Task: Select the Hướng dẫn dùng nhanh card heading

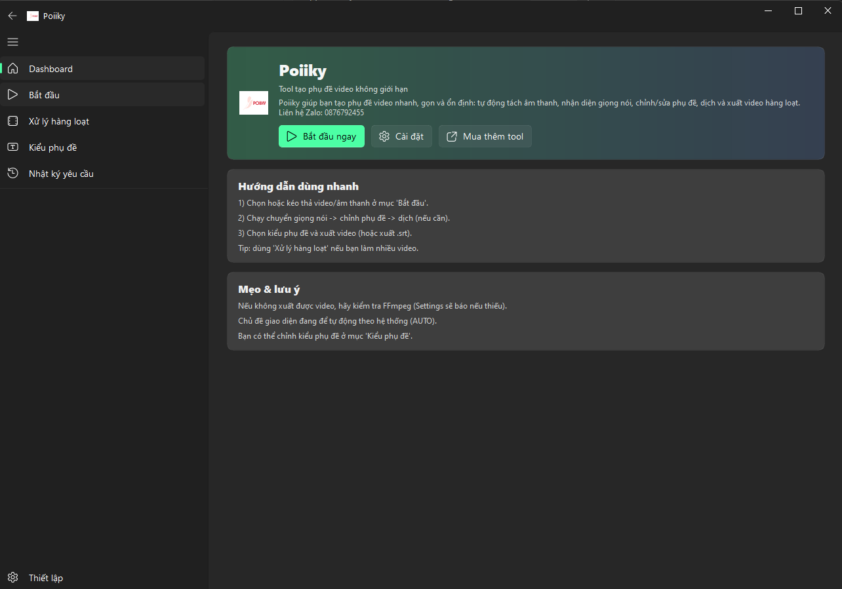Action: (298, 187)
